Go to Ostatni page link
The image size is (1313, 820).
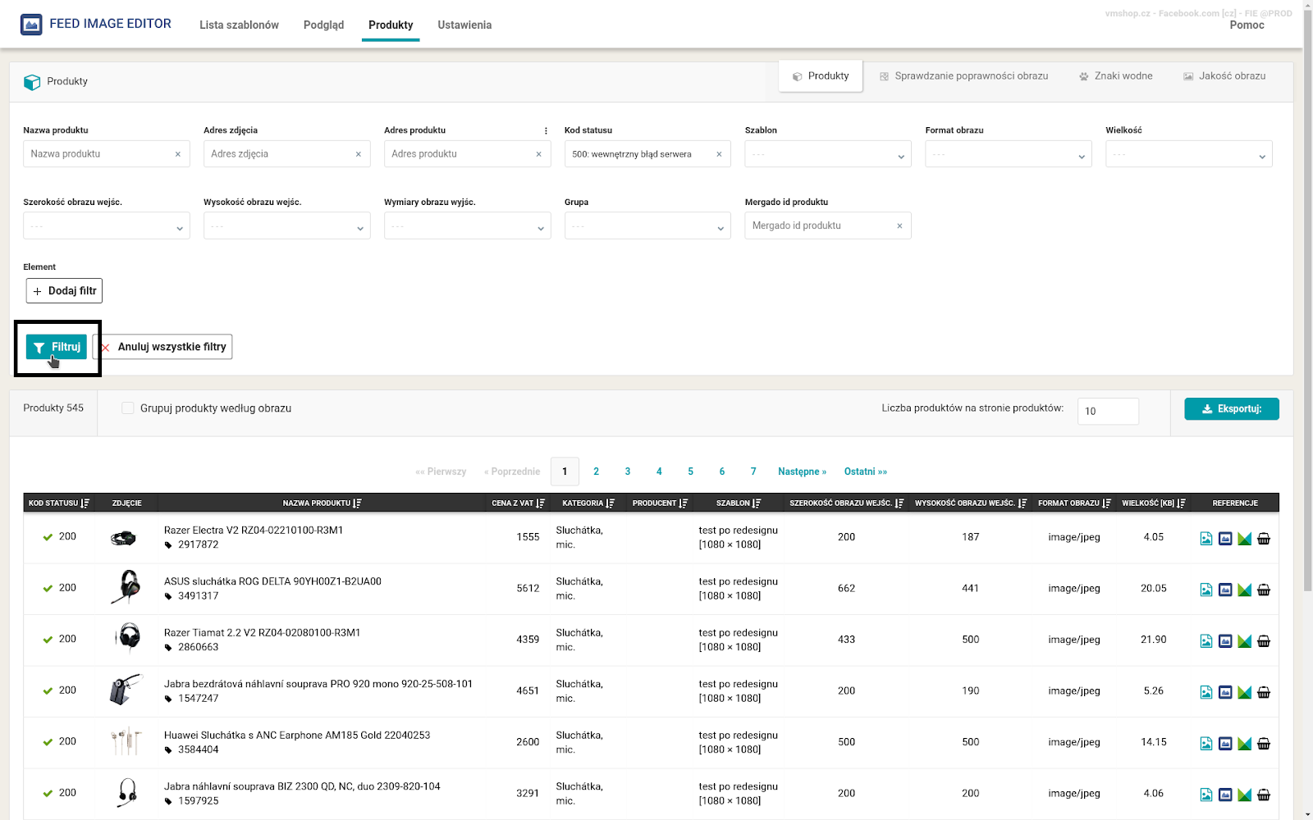[x=866, y=471]
